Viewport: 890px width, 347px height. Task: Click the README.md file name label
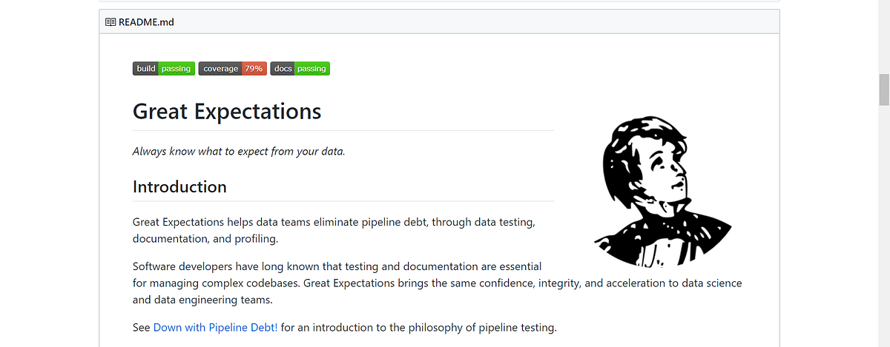[x=146, y=22]
